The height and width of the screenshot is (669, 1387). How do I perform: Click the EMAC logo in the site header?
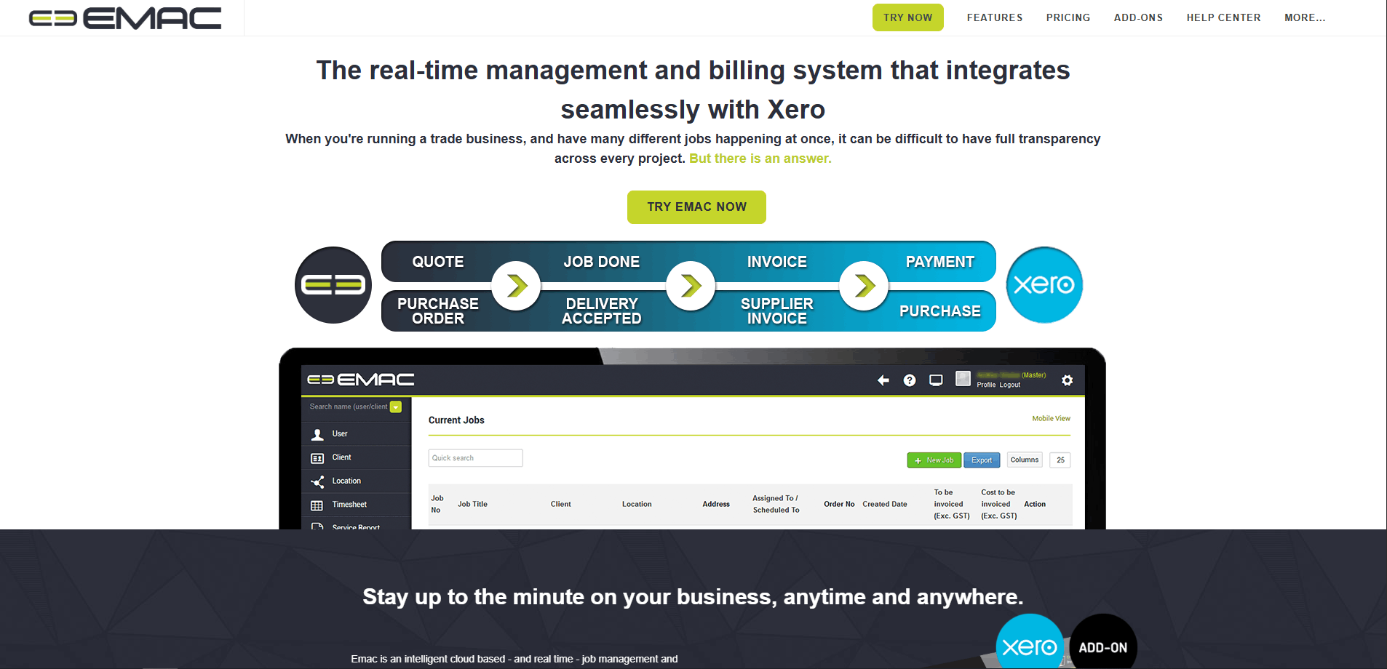[125, 18]
